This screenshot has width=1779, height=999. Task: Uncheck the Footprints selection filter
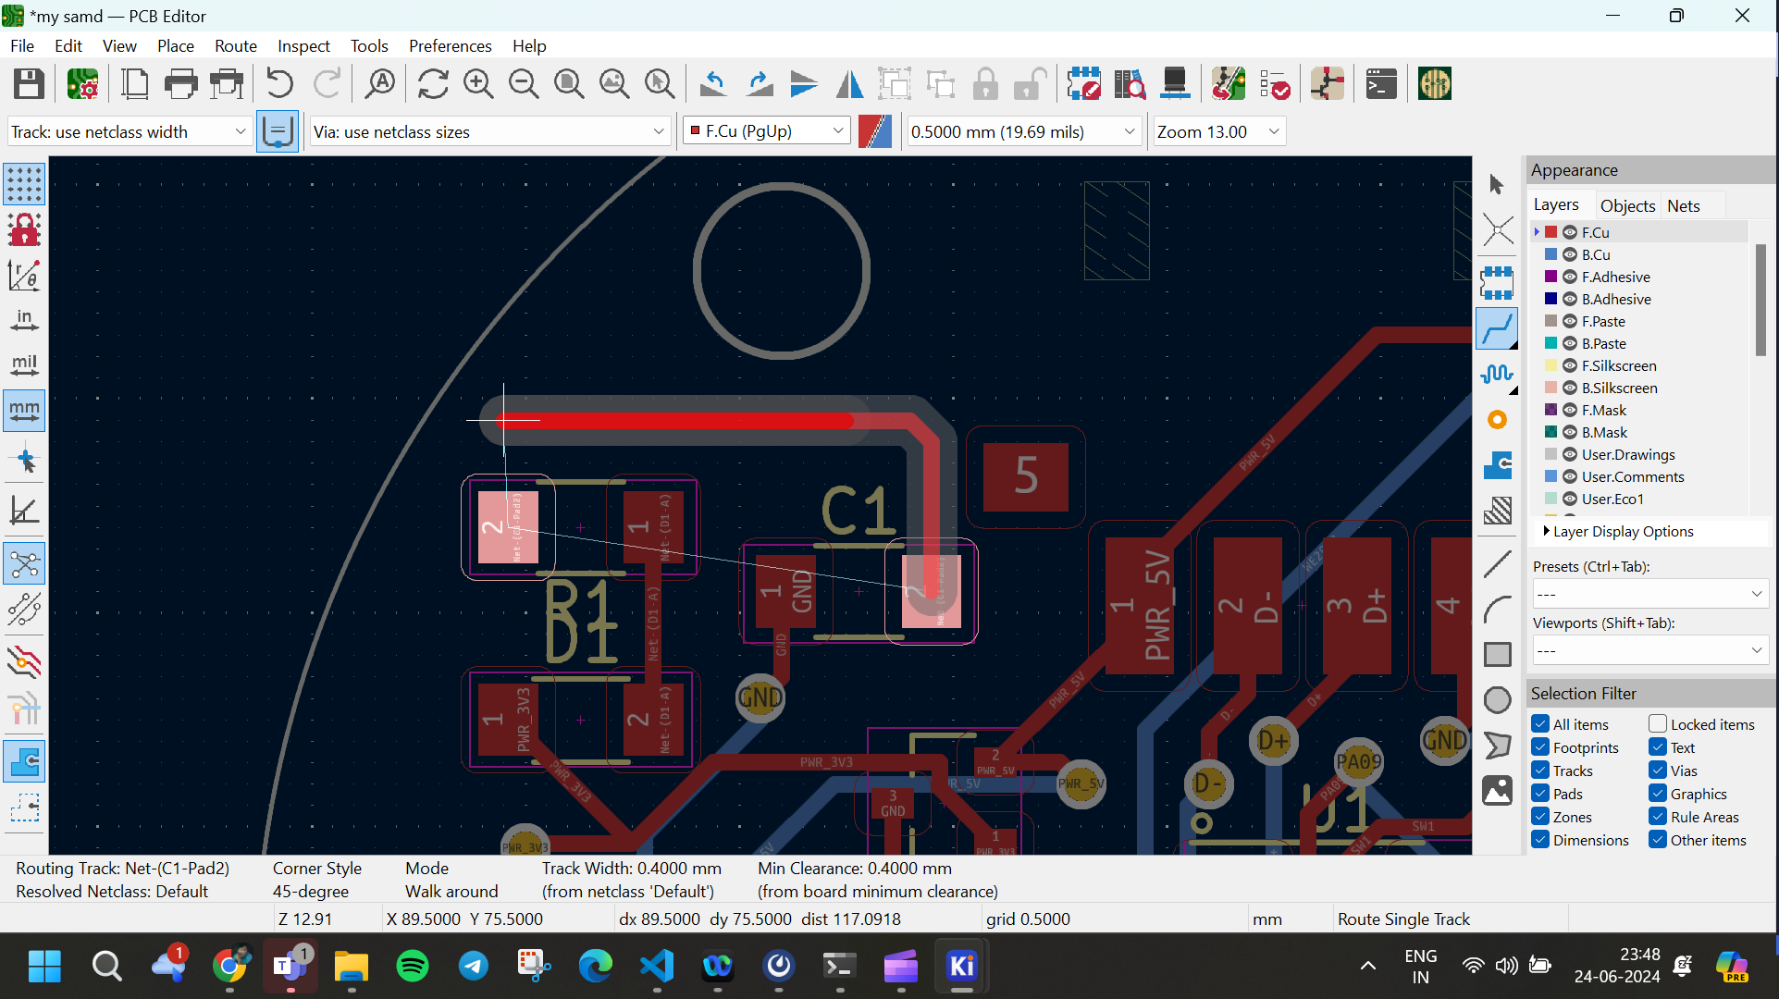point(1540,747)
